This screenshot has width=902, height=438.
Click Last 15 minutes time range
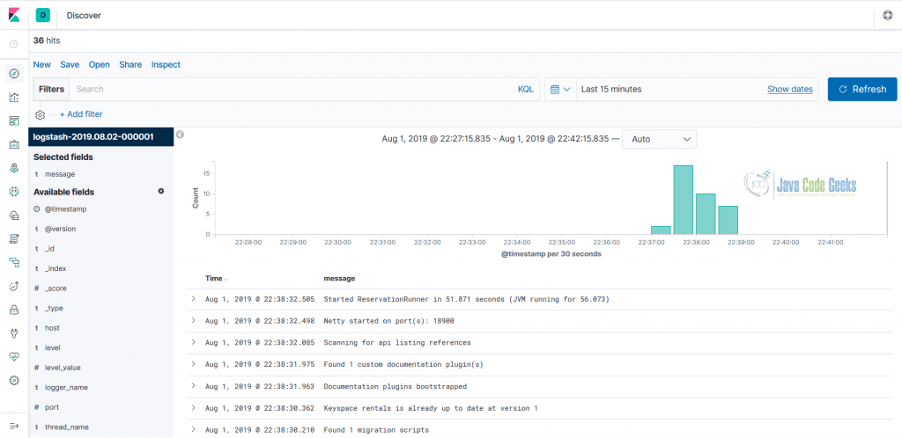pyautogui.click(x=611, y=89)
